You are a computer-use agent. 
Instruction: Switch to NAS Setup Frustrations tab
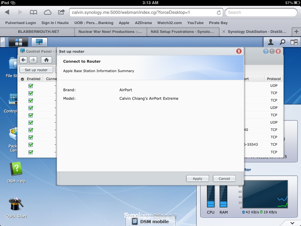(x=182, y=31)
